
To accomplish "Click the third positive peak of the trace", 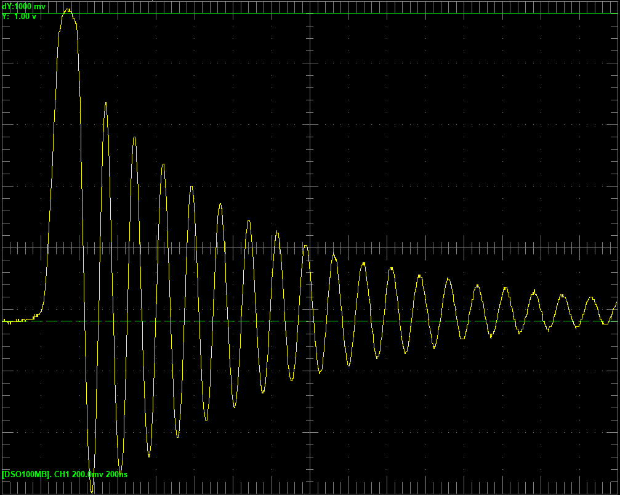I will click(x=134, y=138).
